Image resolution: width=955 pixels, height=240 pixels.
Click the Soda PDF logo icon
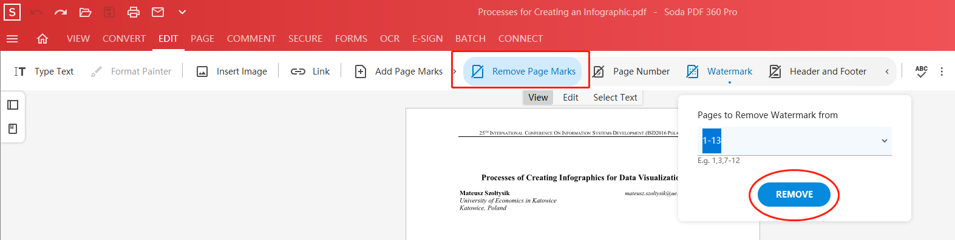click(12, 12)
